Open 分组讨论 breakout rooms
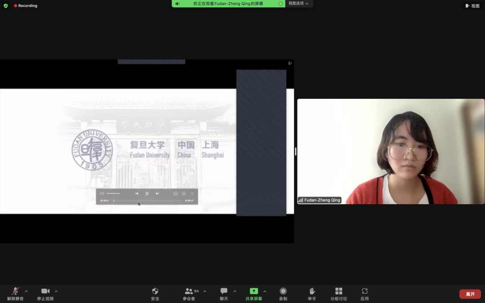This screenshot has width=485, height=303. 339,294
